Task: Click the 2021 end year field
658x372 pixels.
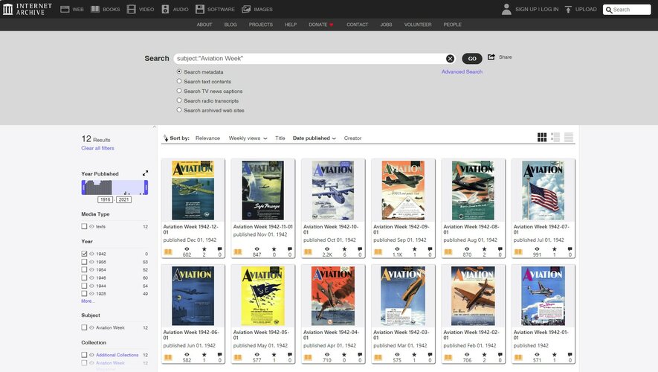Action: tap(124, 199)
